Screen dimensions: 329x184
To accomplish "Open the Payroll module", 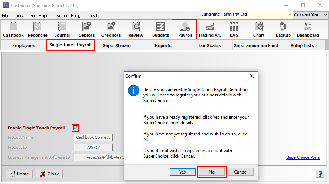I will coord(185,29).
